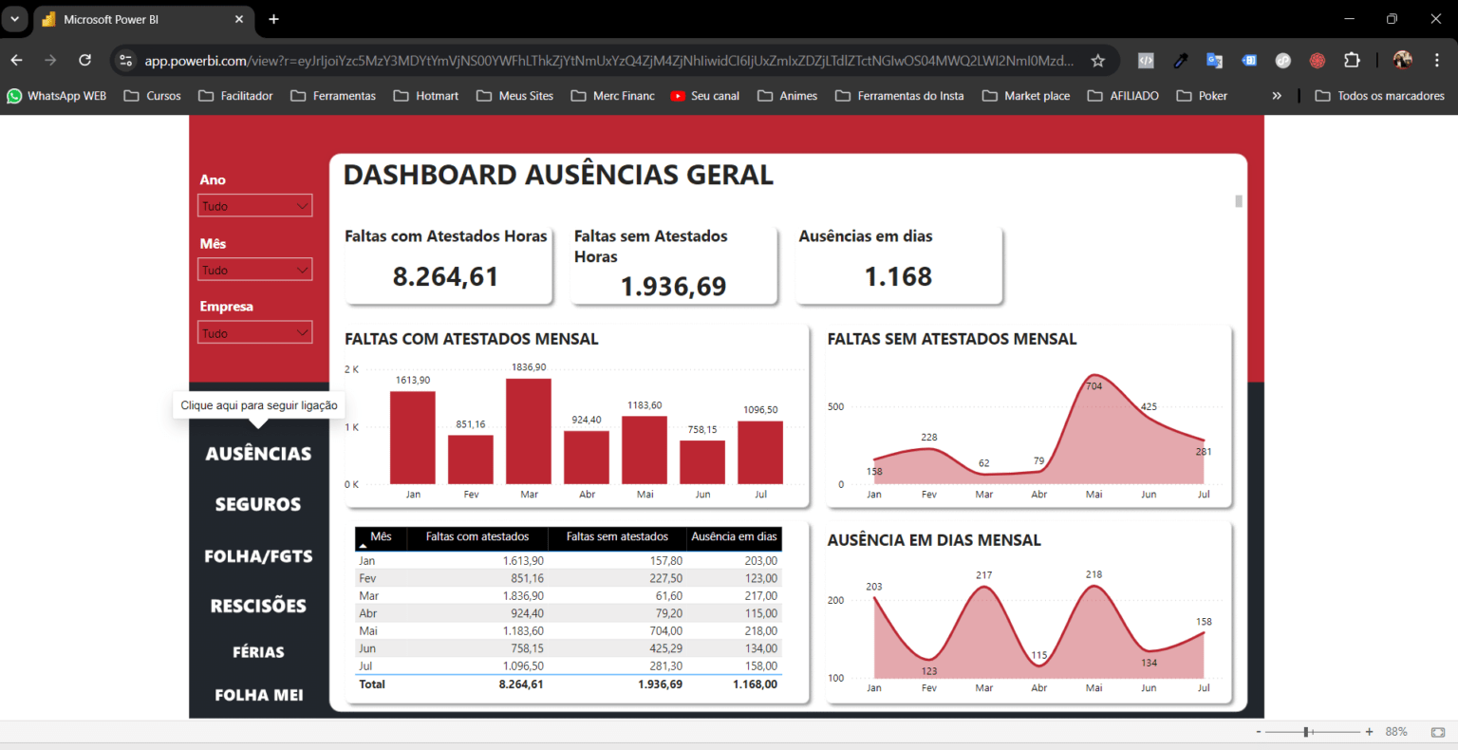Open the SEGUROS section
The height and width of the screenshot is (750, 1458).
tap(257, 503)
